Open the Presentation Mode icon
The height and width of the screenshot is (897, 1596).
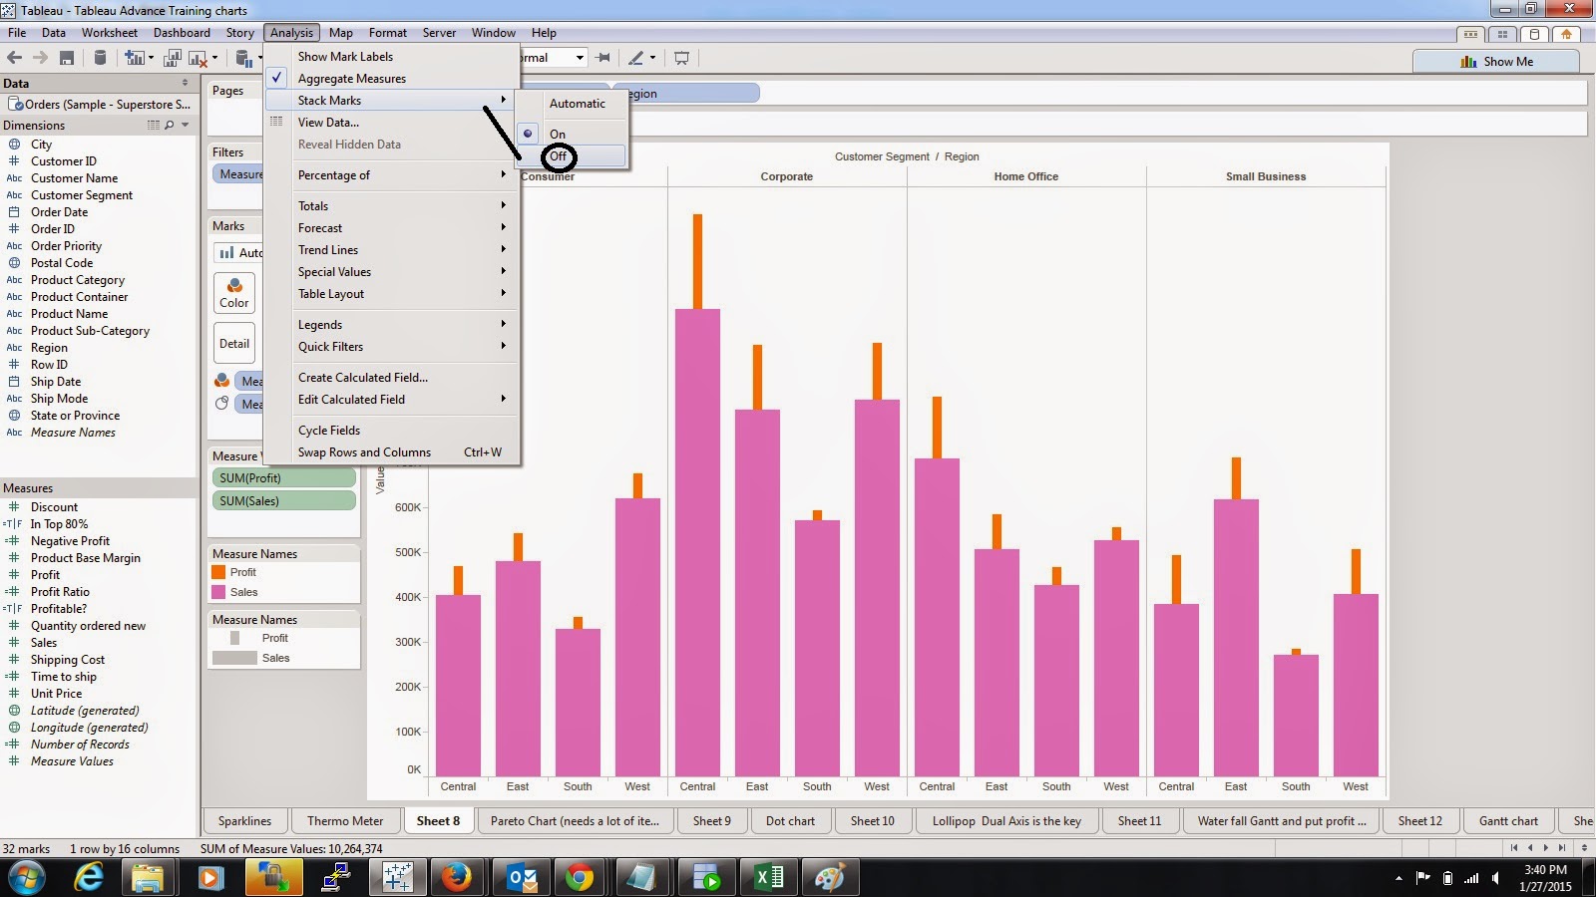click(681, 57)
